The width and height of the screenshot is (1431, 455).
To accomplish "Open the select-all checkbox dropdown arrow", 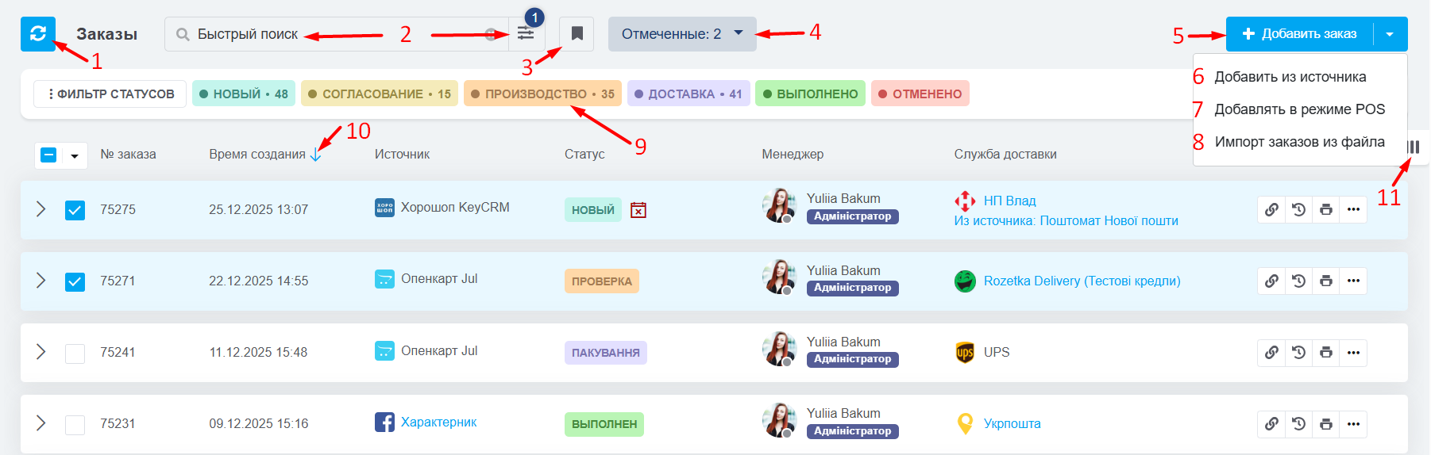I will [x=75, y=155].
